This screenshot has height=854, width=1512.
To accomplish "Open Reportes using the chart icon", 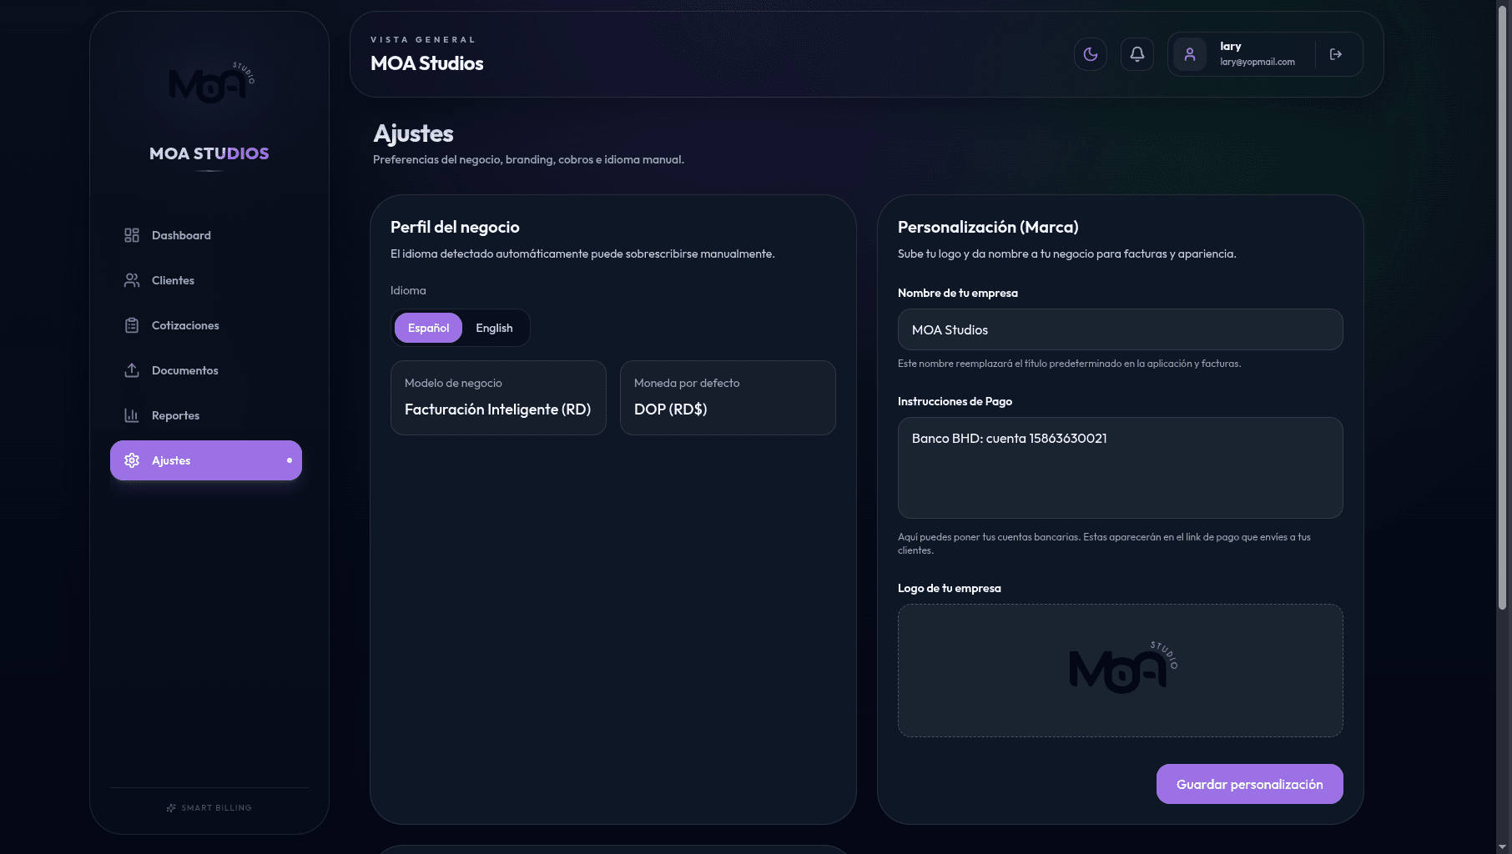I will point(131,415).
